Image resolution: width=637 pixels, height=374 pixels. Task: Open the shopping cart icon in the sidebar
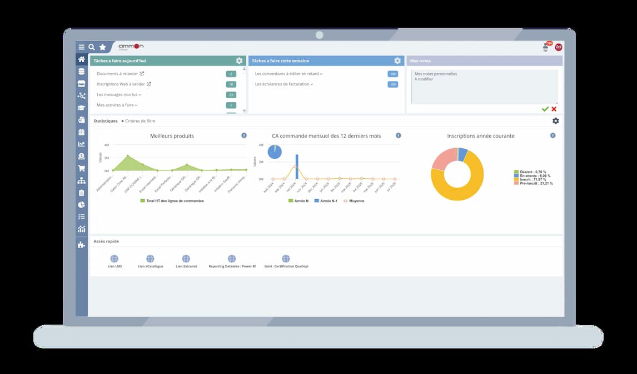pos(82,169)
